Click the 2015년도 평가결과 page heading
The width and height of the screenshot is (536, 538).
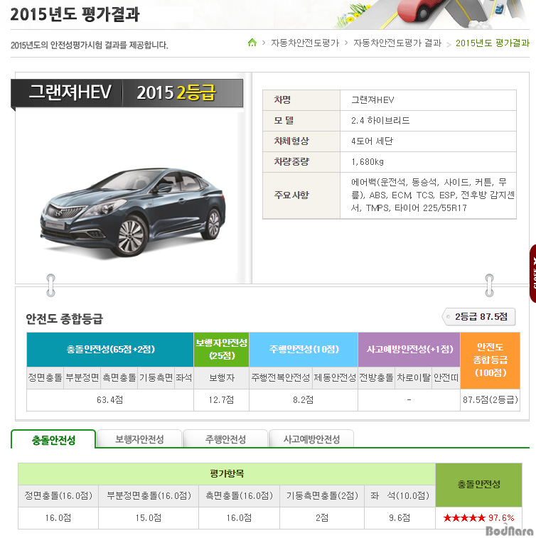(x=75, y=14)
